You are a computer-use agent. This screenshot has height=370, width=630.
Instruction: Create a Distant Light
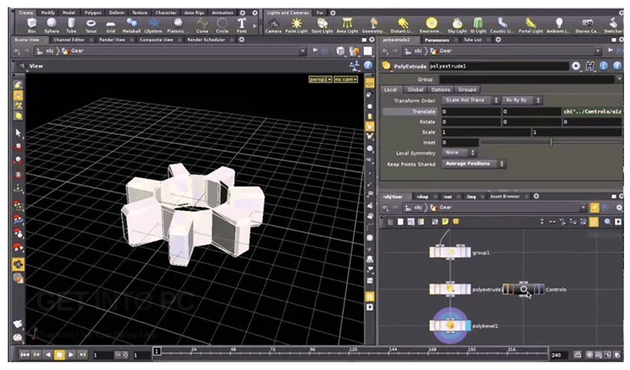(401, 25)
